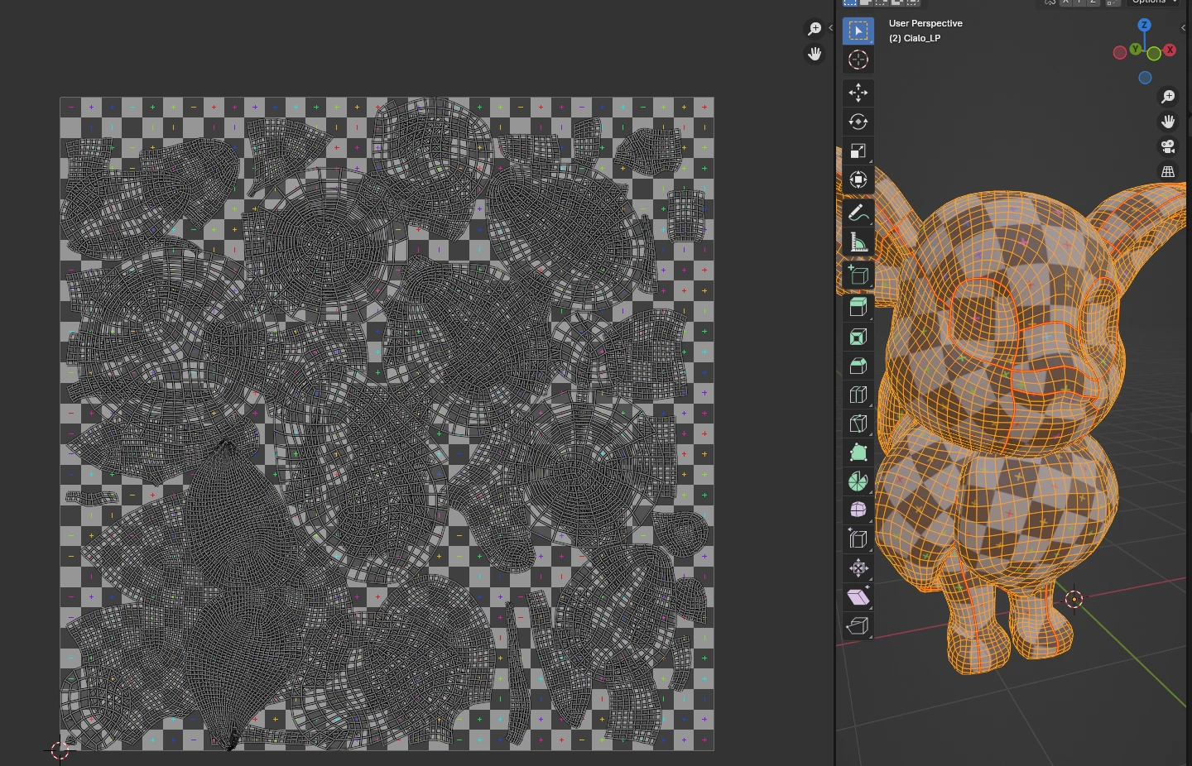Image resolution: width=1192 pixels, height=766 pixels.
Task: Select the Smooth vertices tool
Action: (858, 510)
